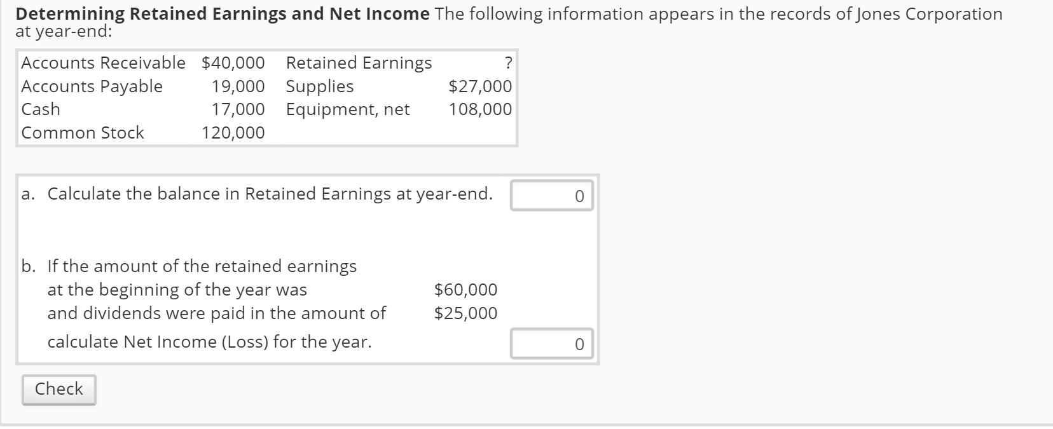Click the $40,000 Accounts Receivable value
Screen dimensions: 1053x429
233,62
